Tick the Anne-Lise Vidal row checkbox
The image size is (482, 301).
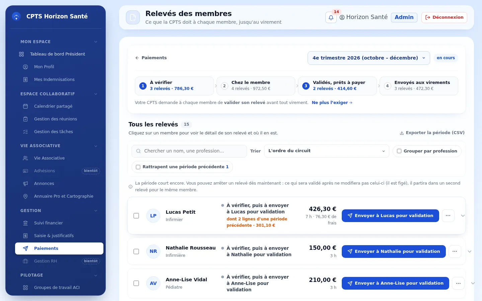tap(136, 283)
